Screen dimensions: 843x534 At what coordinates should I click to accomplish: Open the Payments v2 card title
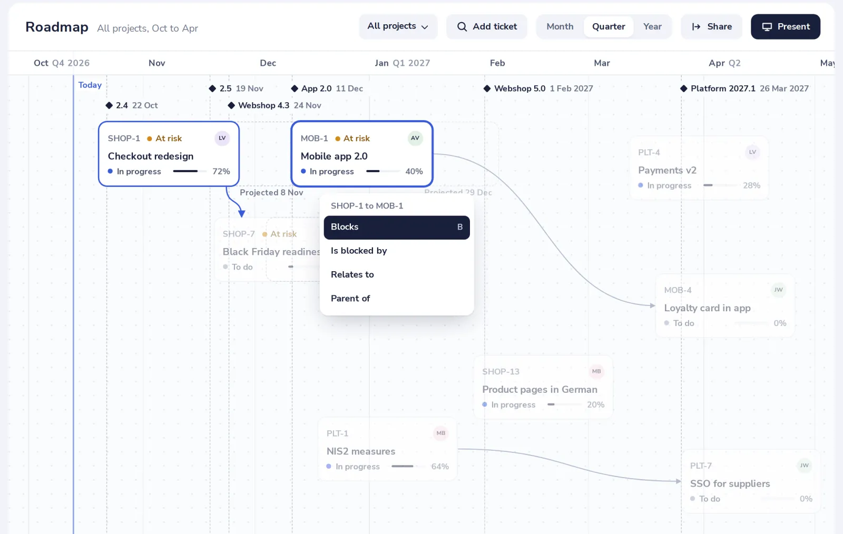[667, 171]
